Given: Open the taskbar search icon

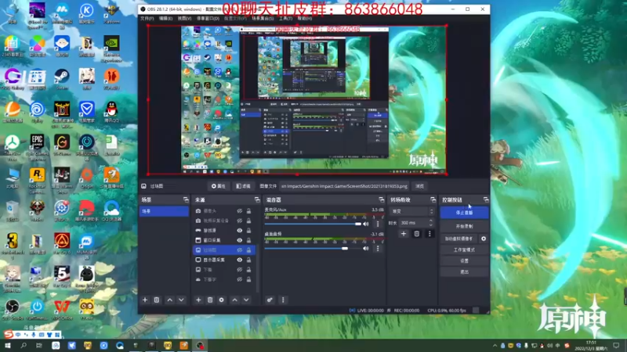Looking at the screenshot, I should (x=24, y=345).
